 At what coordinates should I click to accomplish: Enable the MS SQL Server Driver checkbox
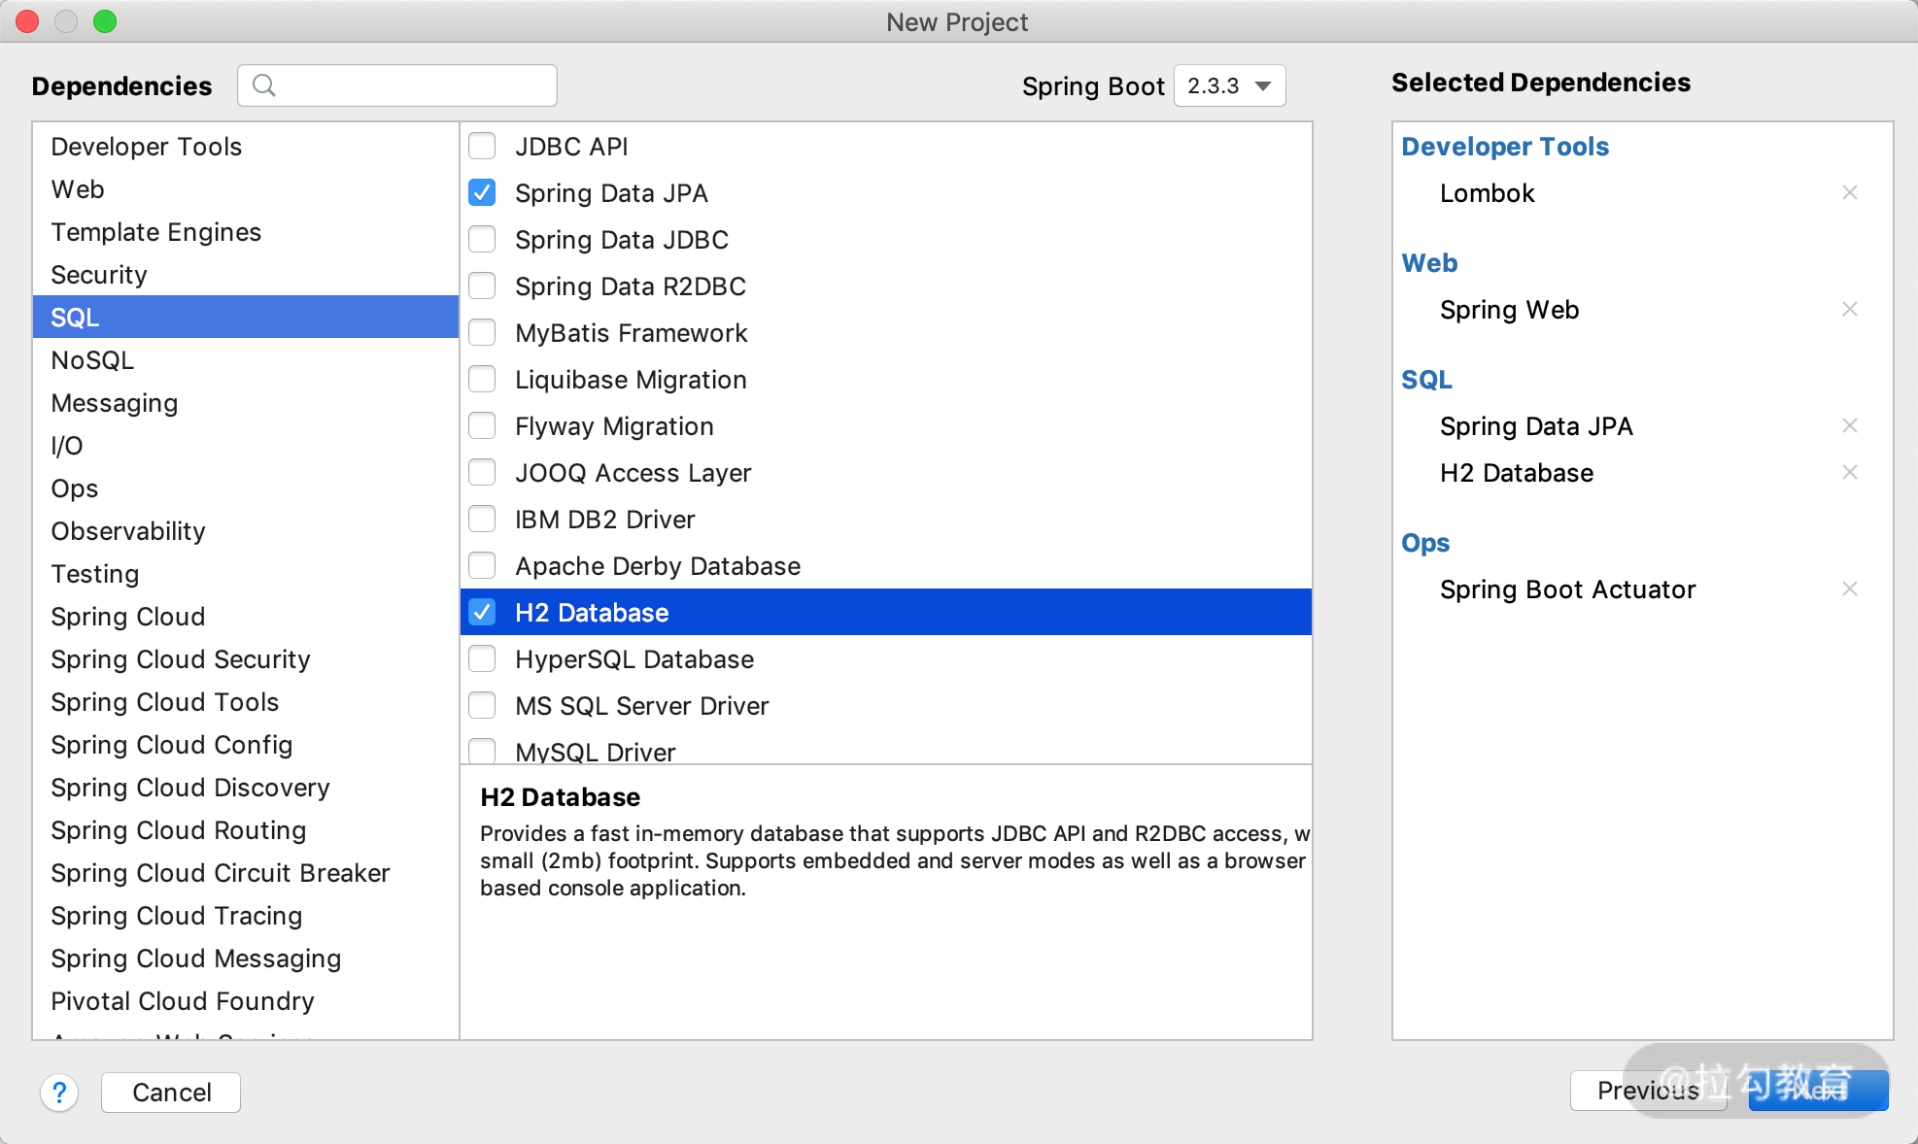pos(482,705)
